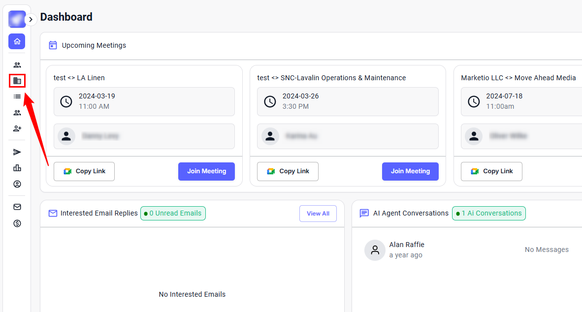Click the app logo at top left

coord(16,19)
